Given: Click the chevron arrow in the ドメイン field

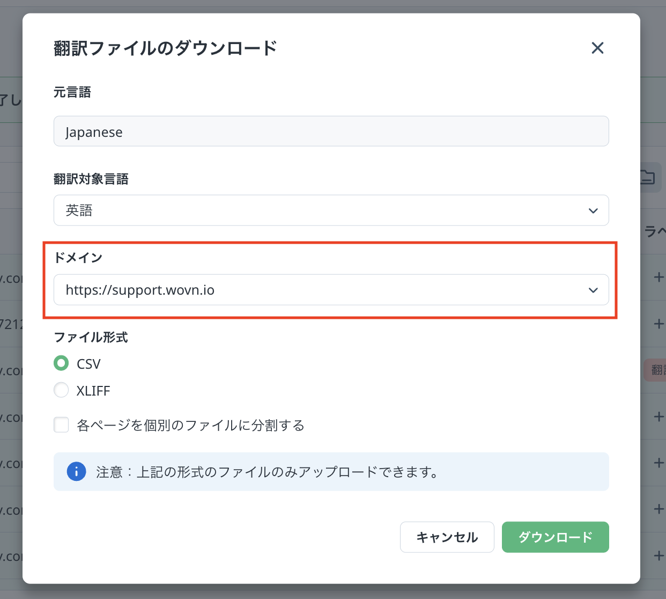Looking at the screenshot, I should point(593,290).
